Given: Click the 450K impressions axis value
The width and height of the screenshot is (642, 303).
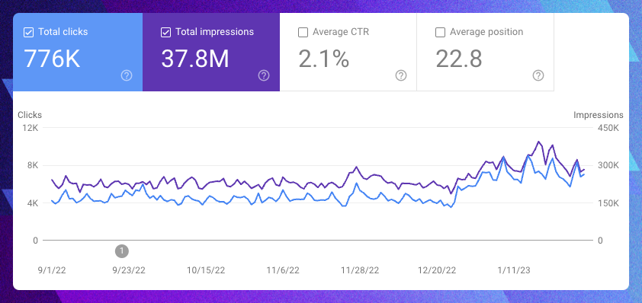Looking at the screenshot, I should click(608, 128).
